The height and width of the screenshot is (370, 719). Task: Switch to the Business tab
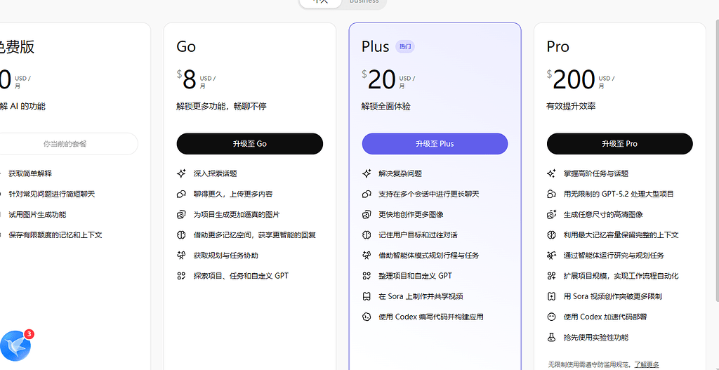364,1
